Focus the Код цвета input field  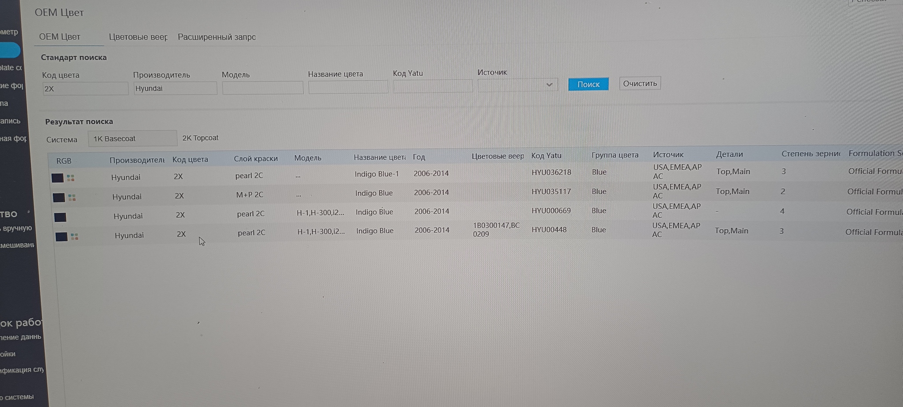click(86, 89)
